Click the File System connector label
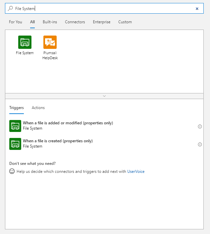This screenshot has height=234, width=210. coord(25,53)
